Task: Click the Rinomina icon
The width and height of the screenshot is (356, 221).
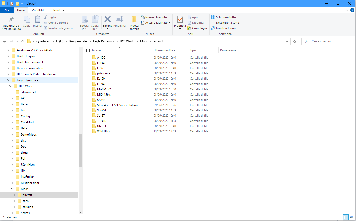Action: click(x=119, y=19)
